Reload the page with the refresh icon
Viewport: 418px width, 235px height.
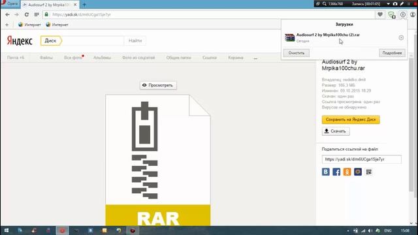point(26,14)
